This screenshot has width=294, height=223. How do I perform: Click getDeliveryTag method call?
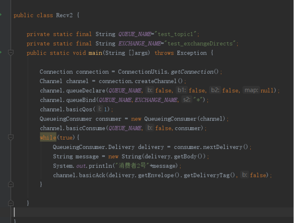coord(206,175)
